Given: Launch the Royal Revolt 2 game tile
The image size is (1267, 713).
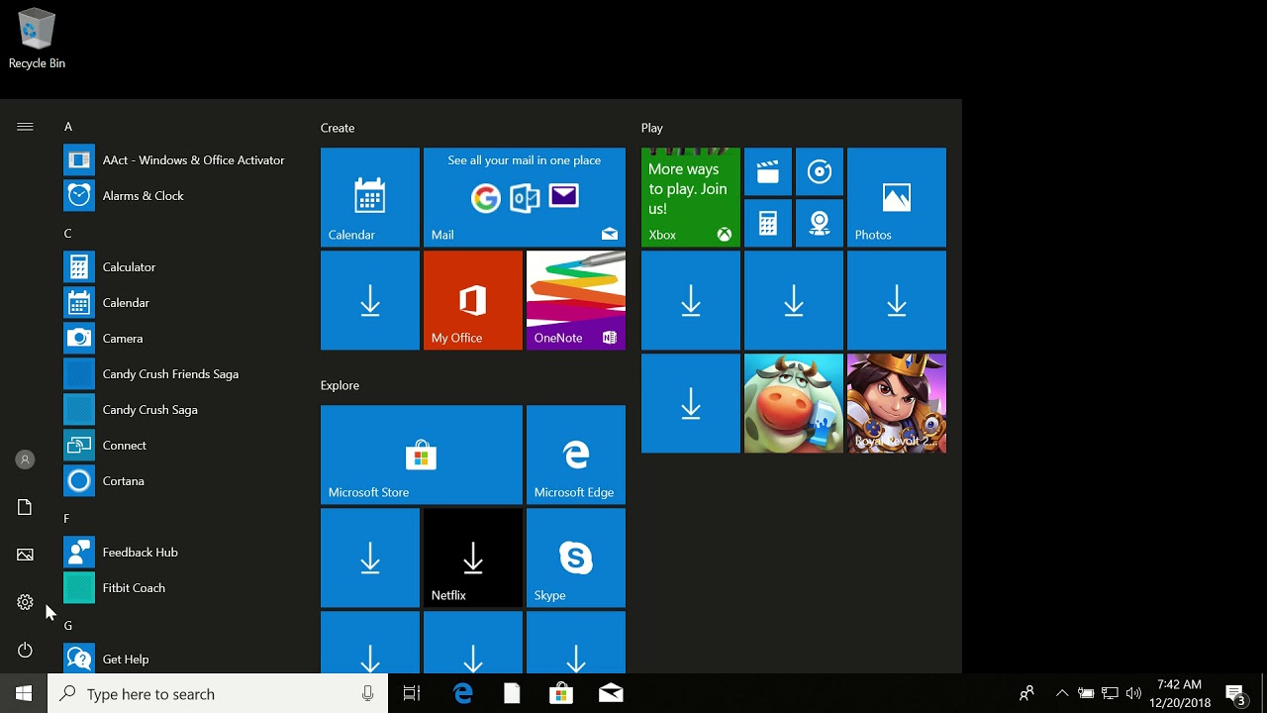Looking at the screenshot, I should point(897,403).
